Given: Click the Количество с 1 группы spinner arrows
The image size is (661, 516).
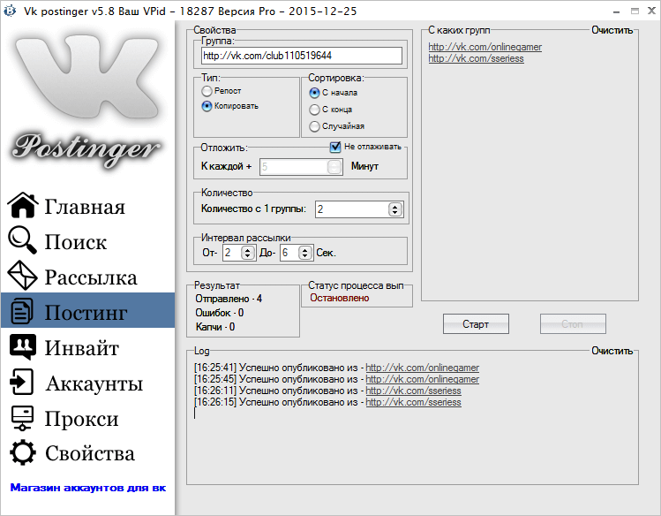Looking at the screenshot, I should click(395, 209).
